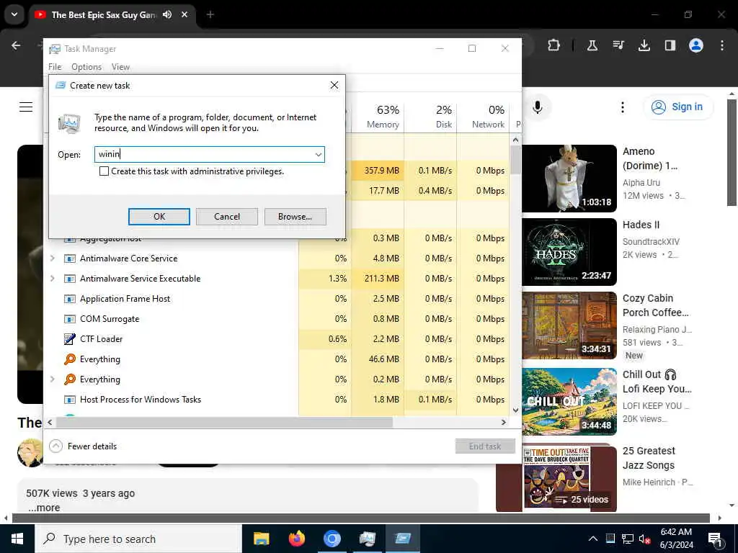
Task: Open Ameno (Dorime) video thumbnail
Action: pyautogui.click(x=569, y=179)
